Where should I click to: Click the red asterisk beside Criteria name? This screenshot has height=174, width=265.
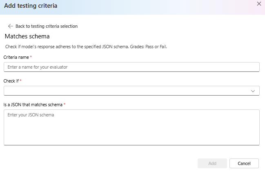(31, 57)
